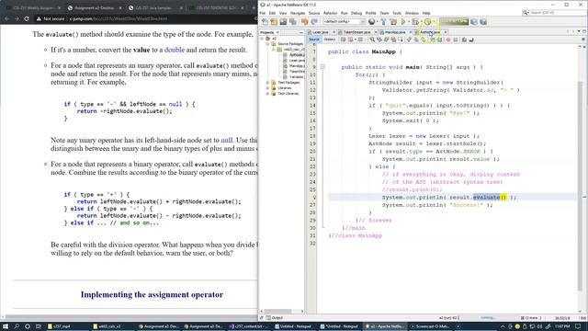
Task: Click the globe browser icon in toolbar
Action: coord(371,22)
